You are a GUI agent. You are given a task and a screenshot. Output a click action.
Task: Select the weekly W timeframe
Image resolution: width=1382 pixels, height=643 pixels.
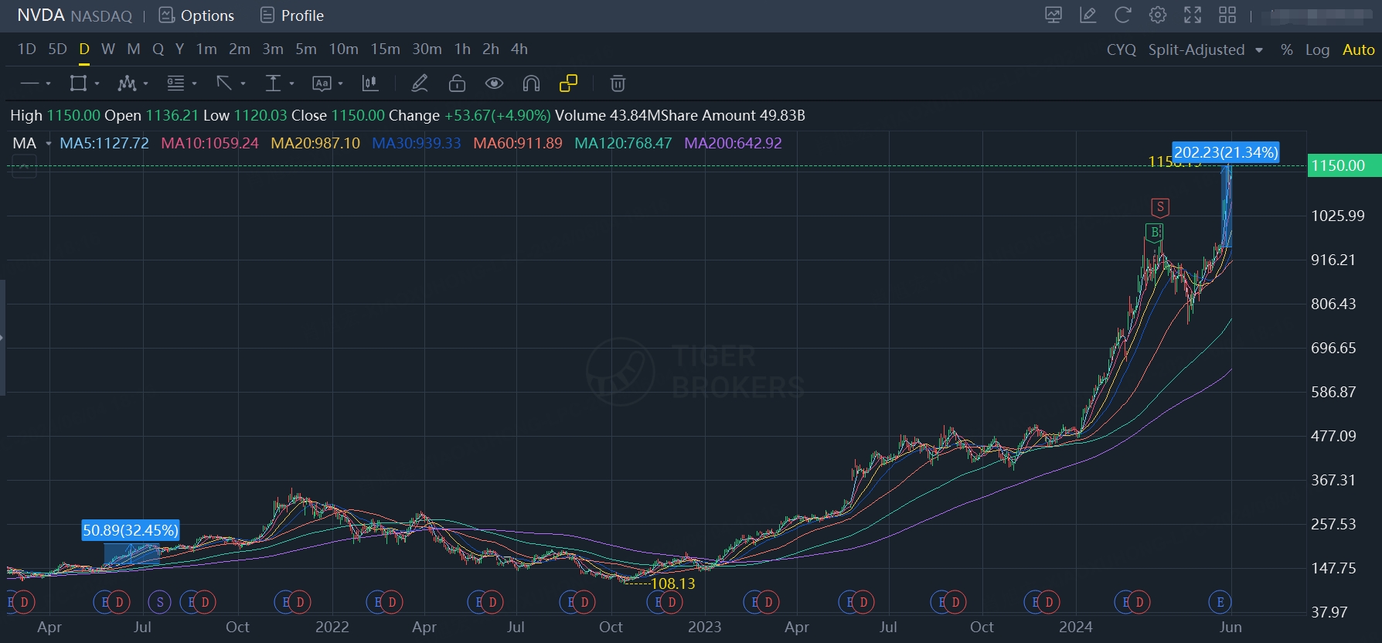(x=108, y=49)
